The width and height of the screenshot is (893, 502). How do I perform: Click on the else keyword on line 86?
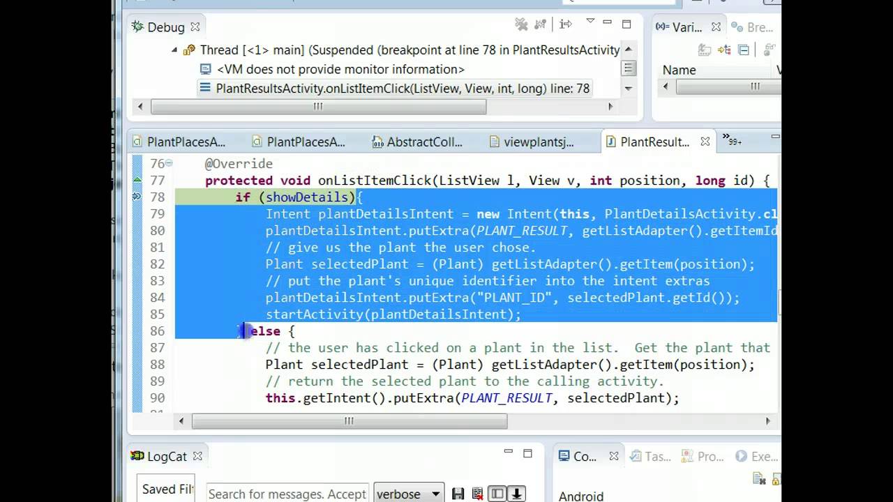tap(265, 331)
